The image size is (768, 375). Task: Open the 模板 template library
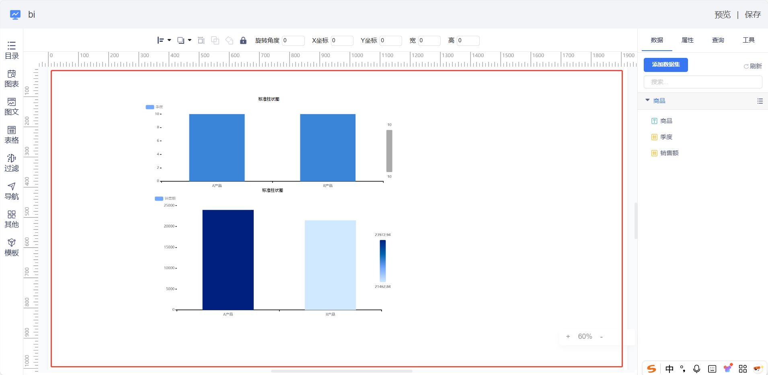[12, 247]
